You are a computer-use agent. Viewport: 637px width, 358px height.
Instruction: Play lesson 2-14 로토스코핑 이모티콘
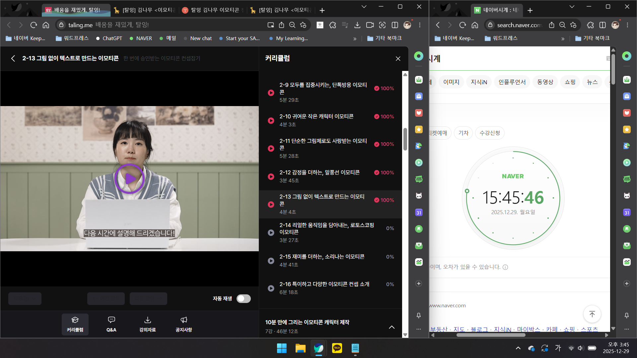pyautogui.click(x=271, y=232)
